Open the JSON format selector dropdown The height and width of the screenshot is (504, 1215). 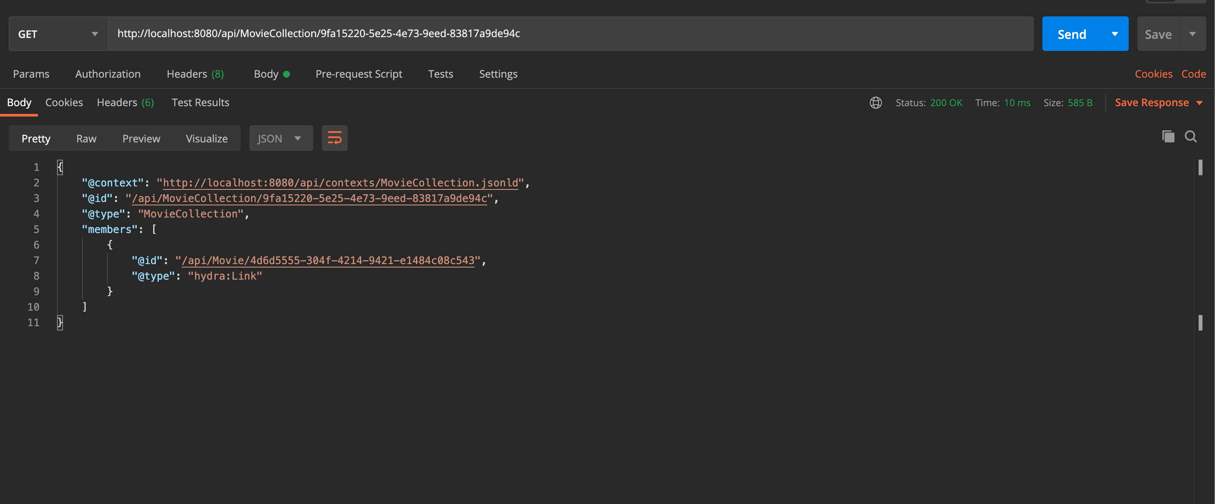(x=280, y=138)
